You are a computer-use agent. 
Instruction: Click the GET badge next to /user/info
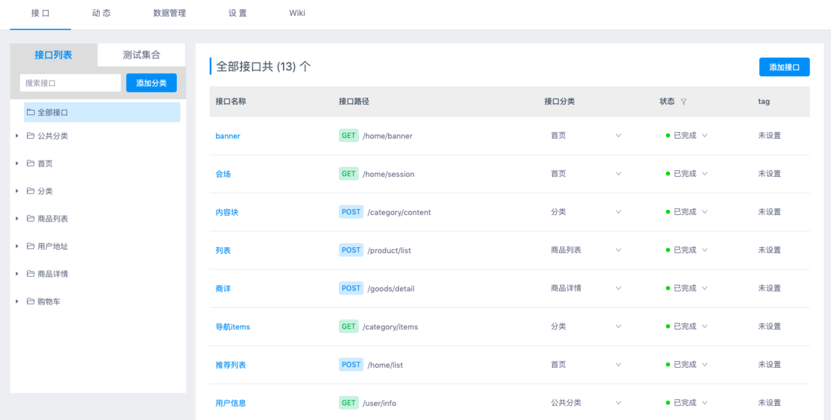pyautogui.click(x=348, y=403)
